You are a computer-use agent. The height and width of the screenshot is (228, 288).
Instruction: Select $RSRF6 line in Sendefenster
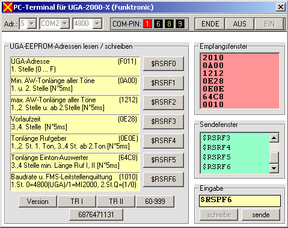point(216,167)
